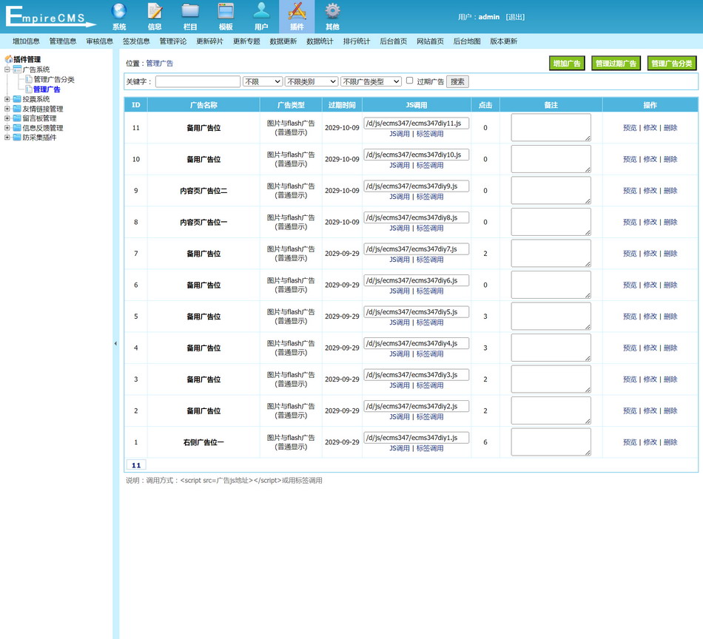
Task: Select 管理广告分类 in the tree
Action: [54, 79]
